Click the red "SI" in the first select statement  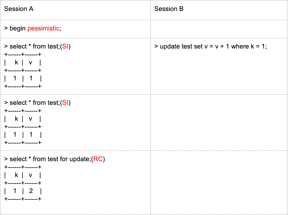pyautogui.click(x=66, y=46)
